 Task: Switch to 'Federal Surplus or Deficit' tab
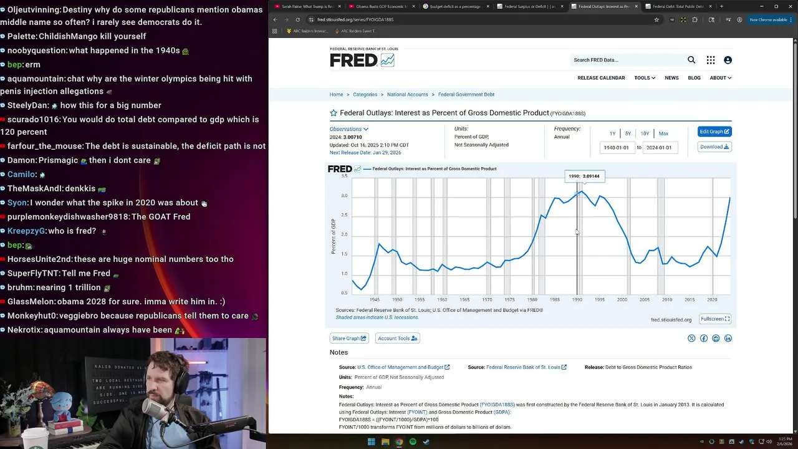click(529, 6)
